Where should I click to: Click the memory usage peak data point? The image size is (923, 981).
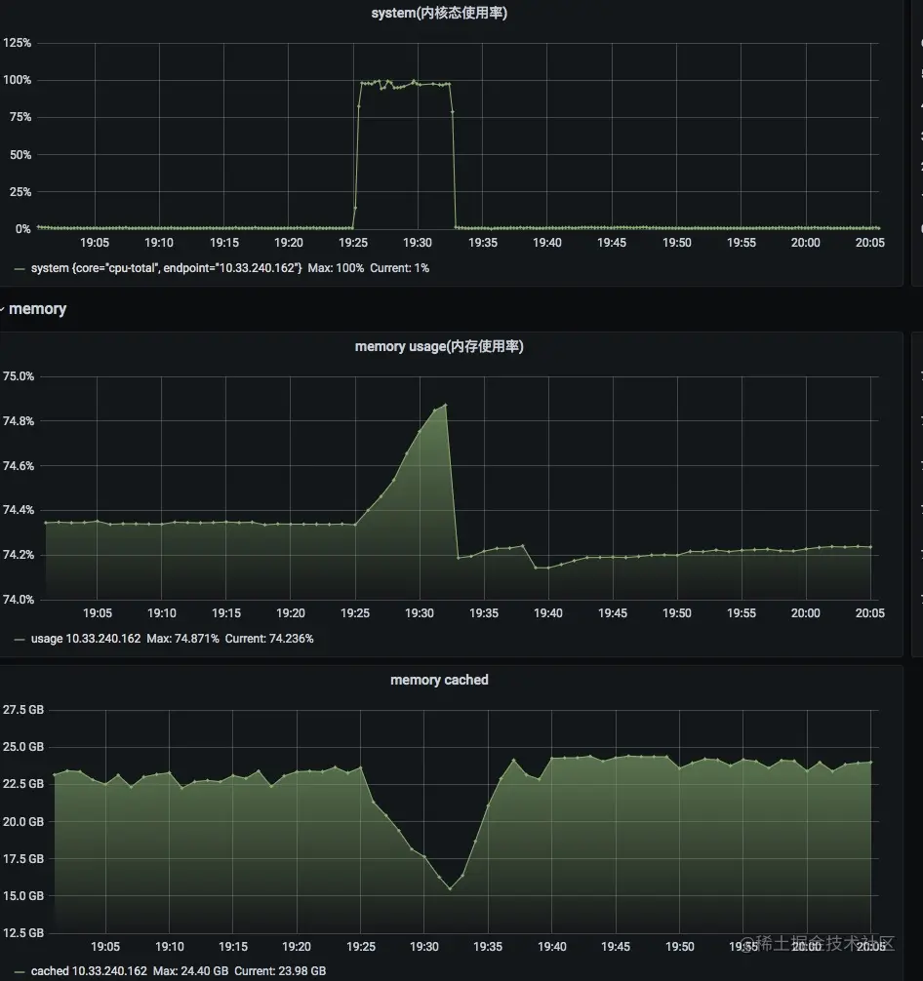445,406
